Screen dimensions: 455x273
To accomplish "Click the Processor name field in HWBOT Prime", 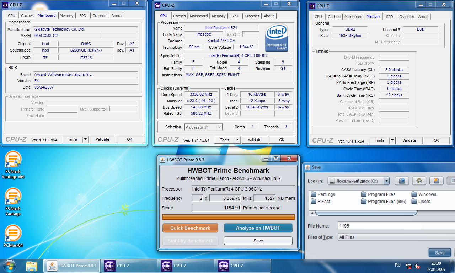I will click(x=243, y=189).
